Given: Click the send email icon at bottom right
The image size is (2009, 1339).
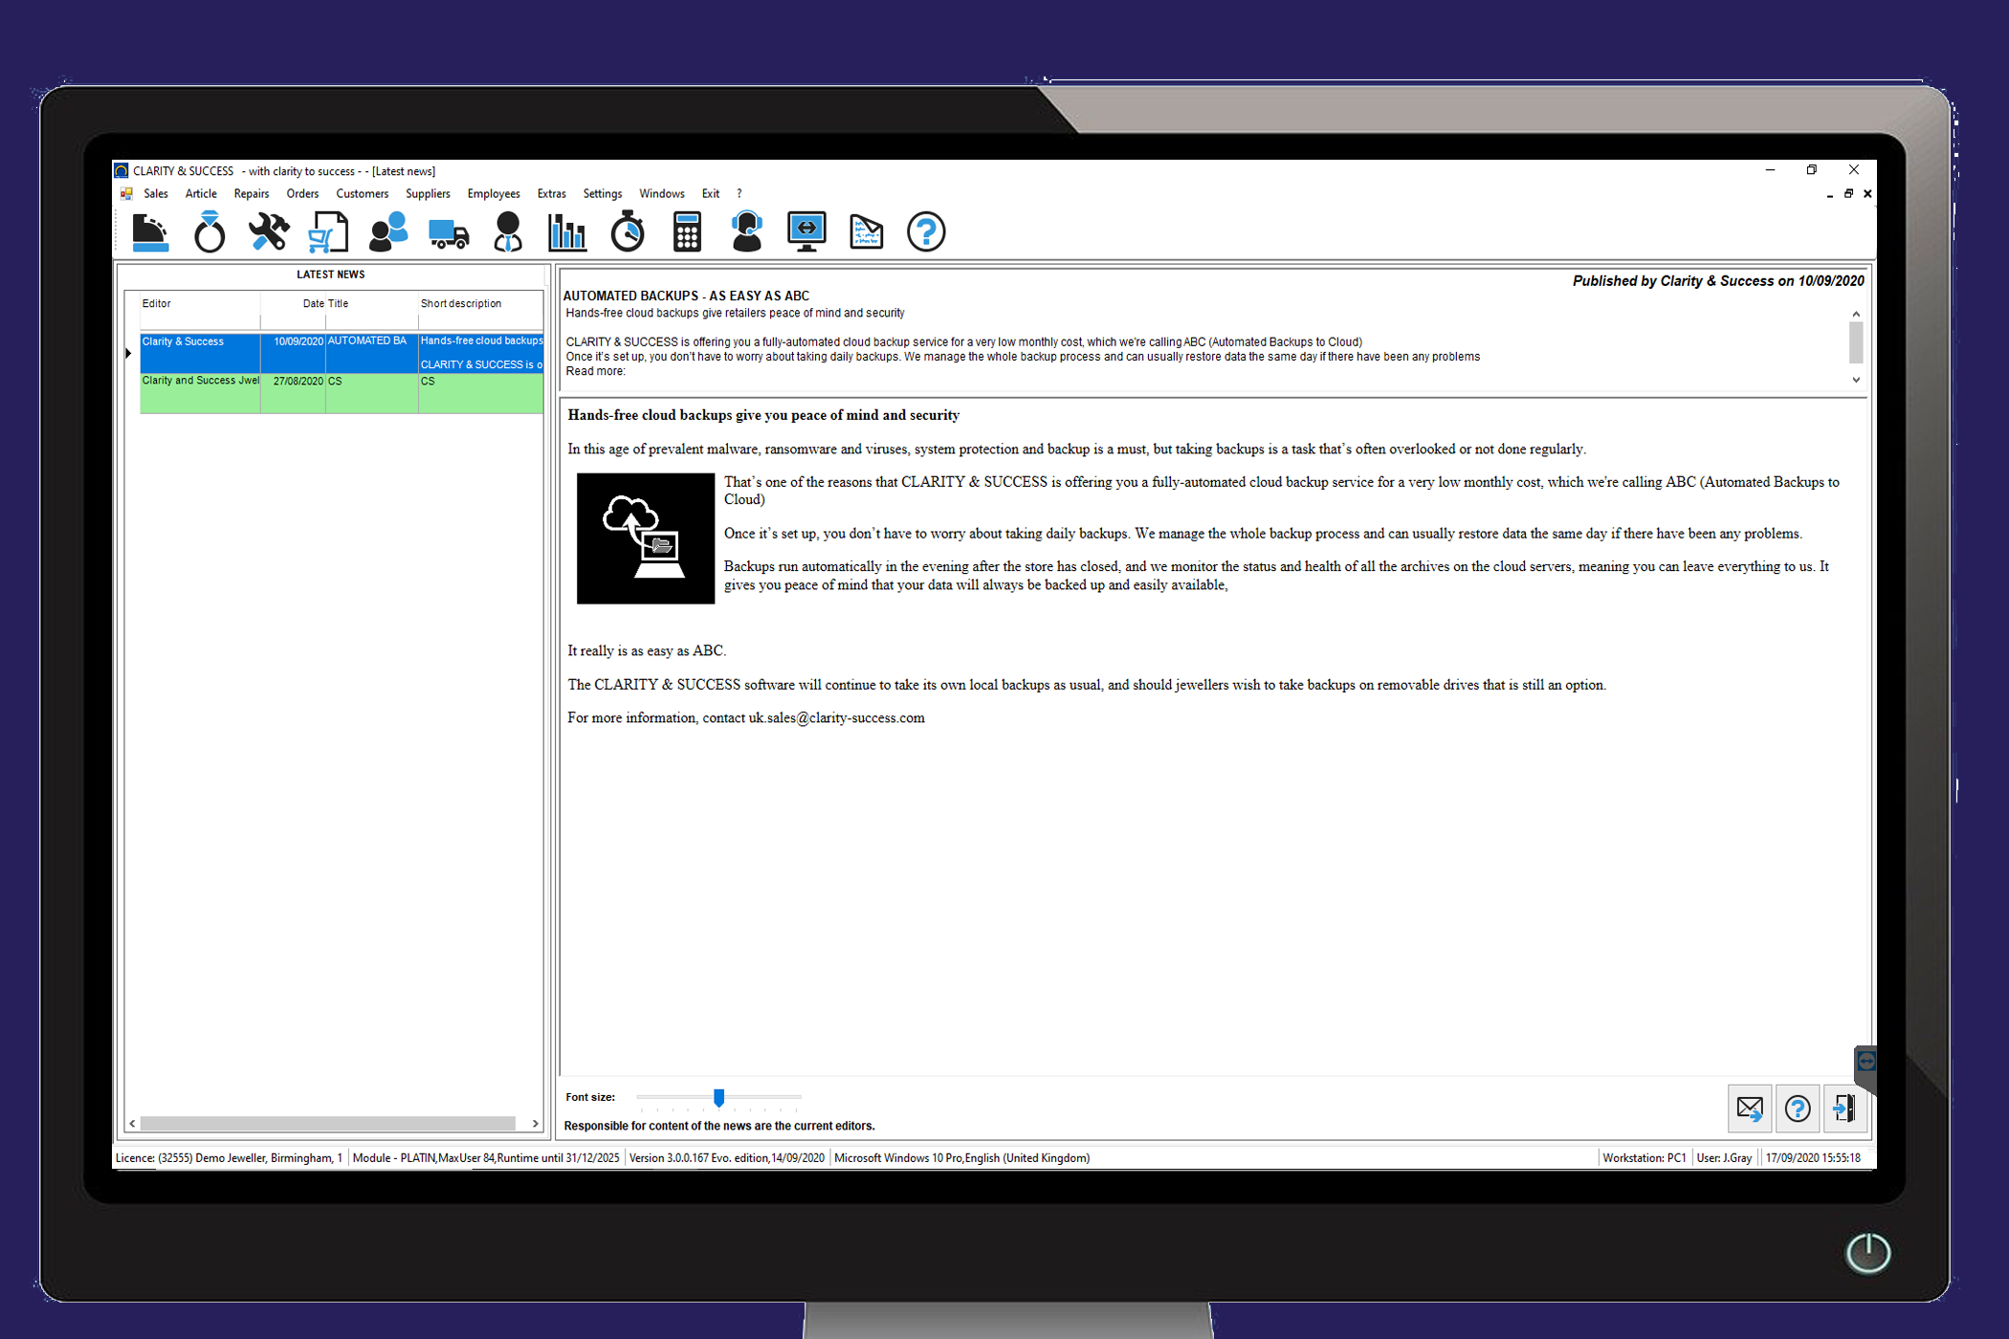Looking at the screenshot, I should [1750, 1109].
